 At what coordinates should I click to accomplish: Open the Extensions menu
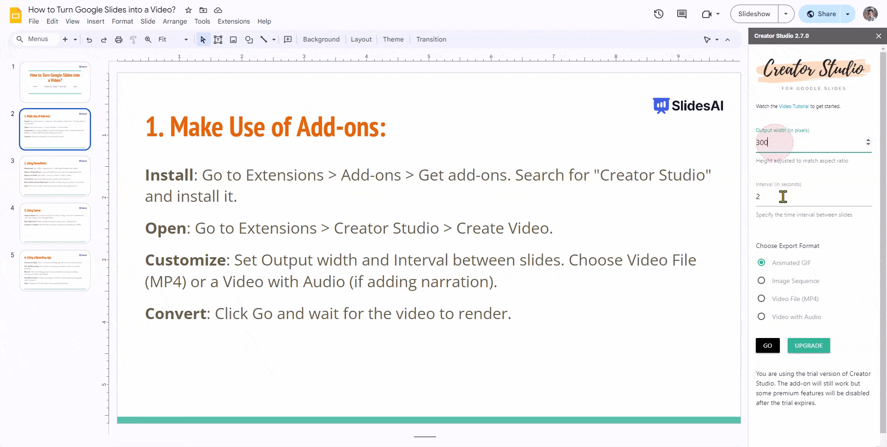[x=233, y=21]
